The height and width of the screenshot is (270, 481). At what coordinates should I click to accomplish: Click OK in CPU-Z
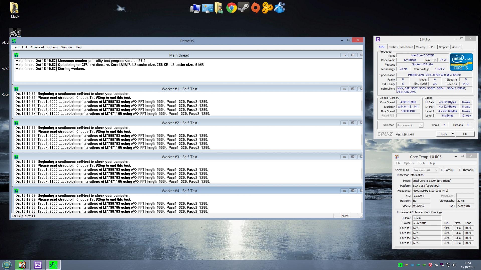pyautogui.click(x=465, y=134)
